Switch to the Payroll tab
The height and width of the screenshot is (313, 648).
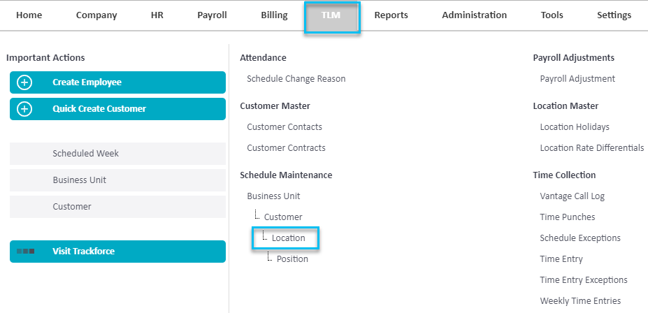pyautogui.click(x=212, y=15)
